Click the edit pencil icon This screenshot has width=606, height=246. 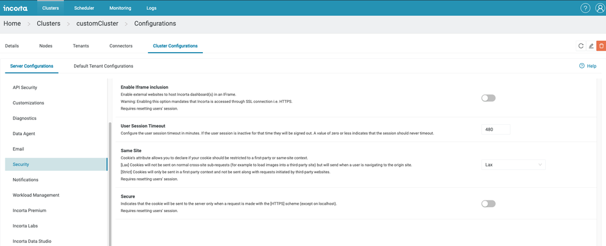(591, 46)
